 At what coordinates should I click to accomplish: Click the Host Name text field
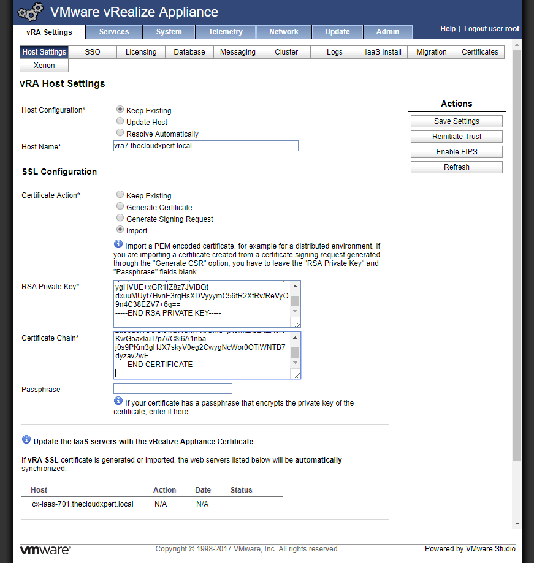(x=206, y=146)
